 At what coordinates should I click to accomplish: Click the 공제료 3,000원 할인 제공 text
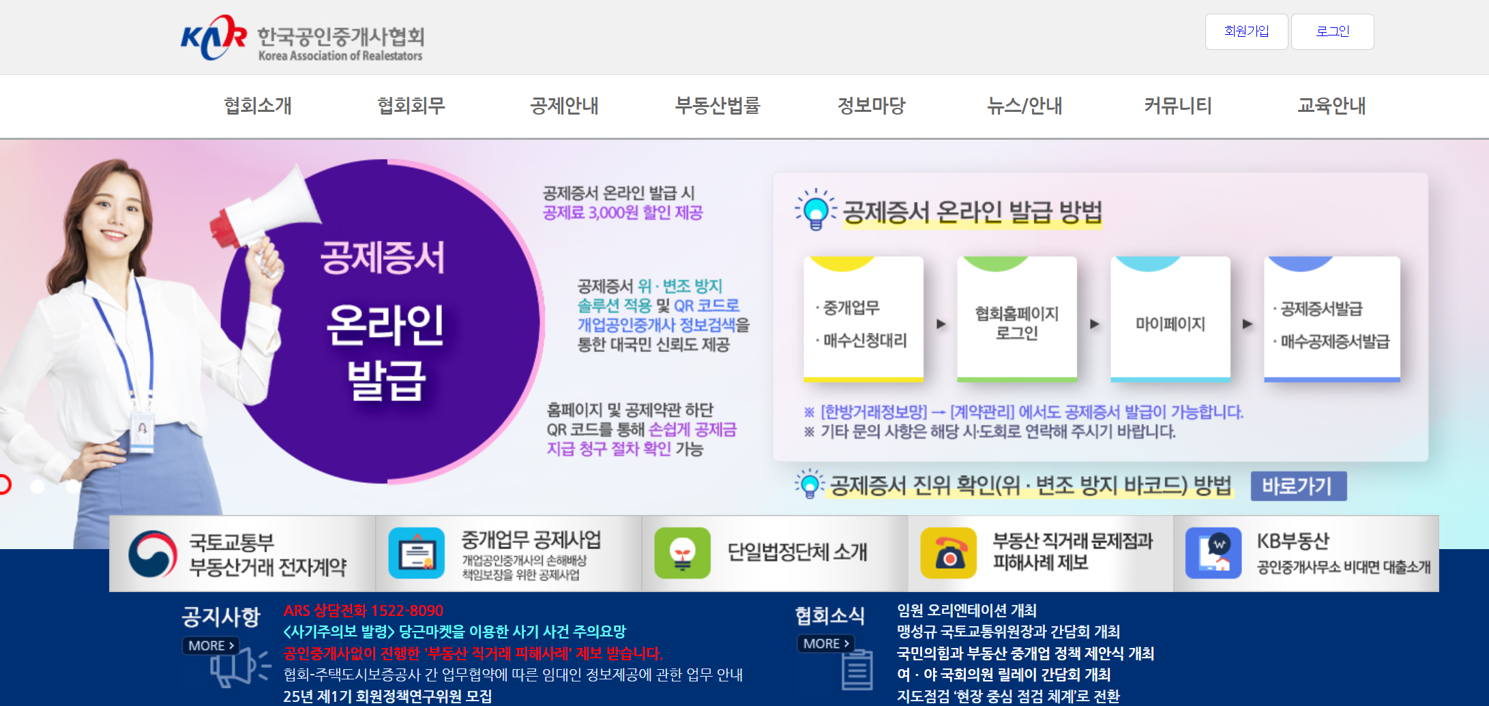pos(623,213)
